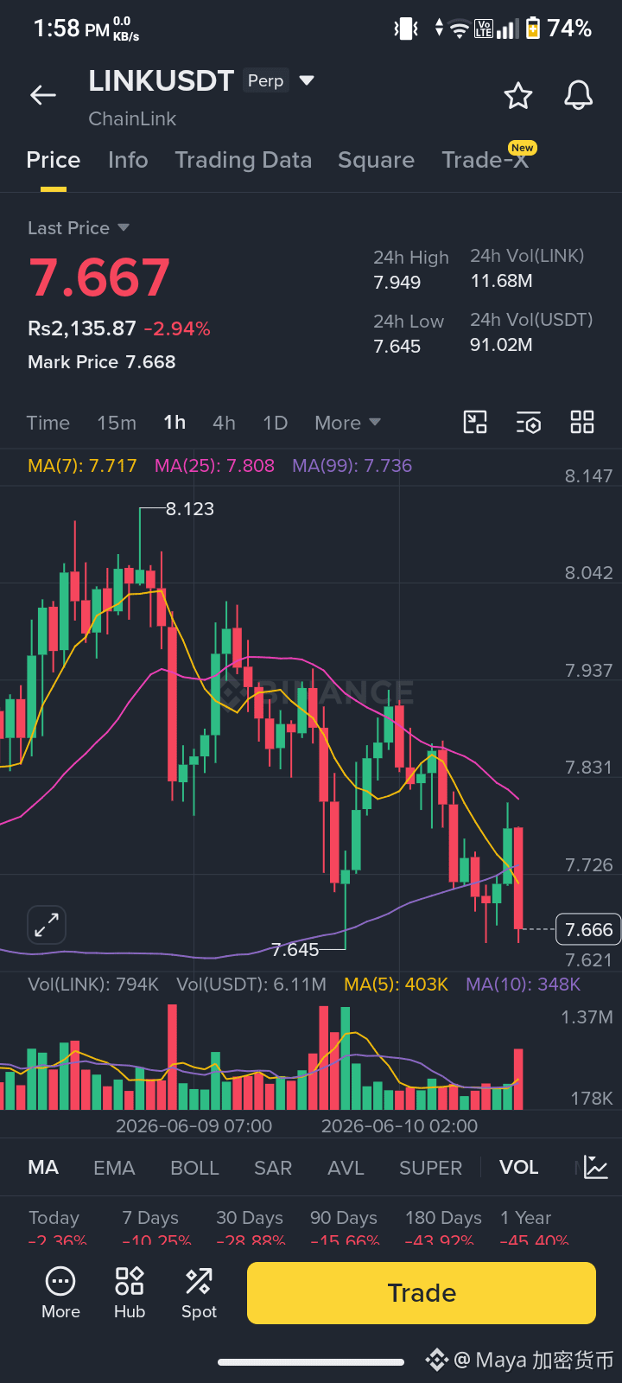Screen dimensions: 622x1383
Task: Toggle the MA indicator
Action: (43, 1168)
